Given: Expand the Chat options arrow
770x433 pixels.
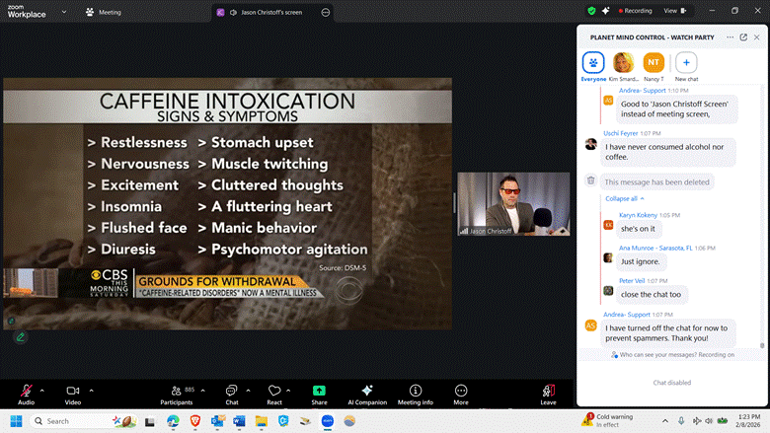Looking at the screenshot, I should (248, 391).
